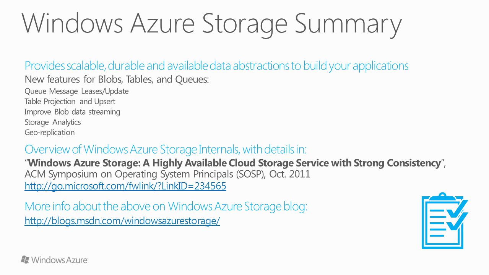Select the Windows Azure Storage Summary title
489x275 pixels.
(212, 23)
